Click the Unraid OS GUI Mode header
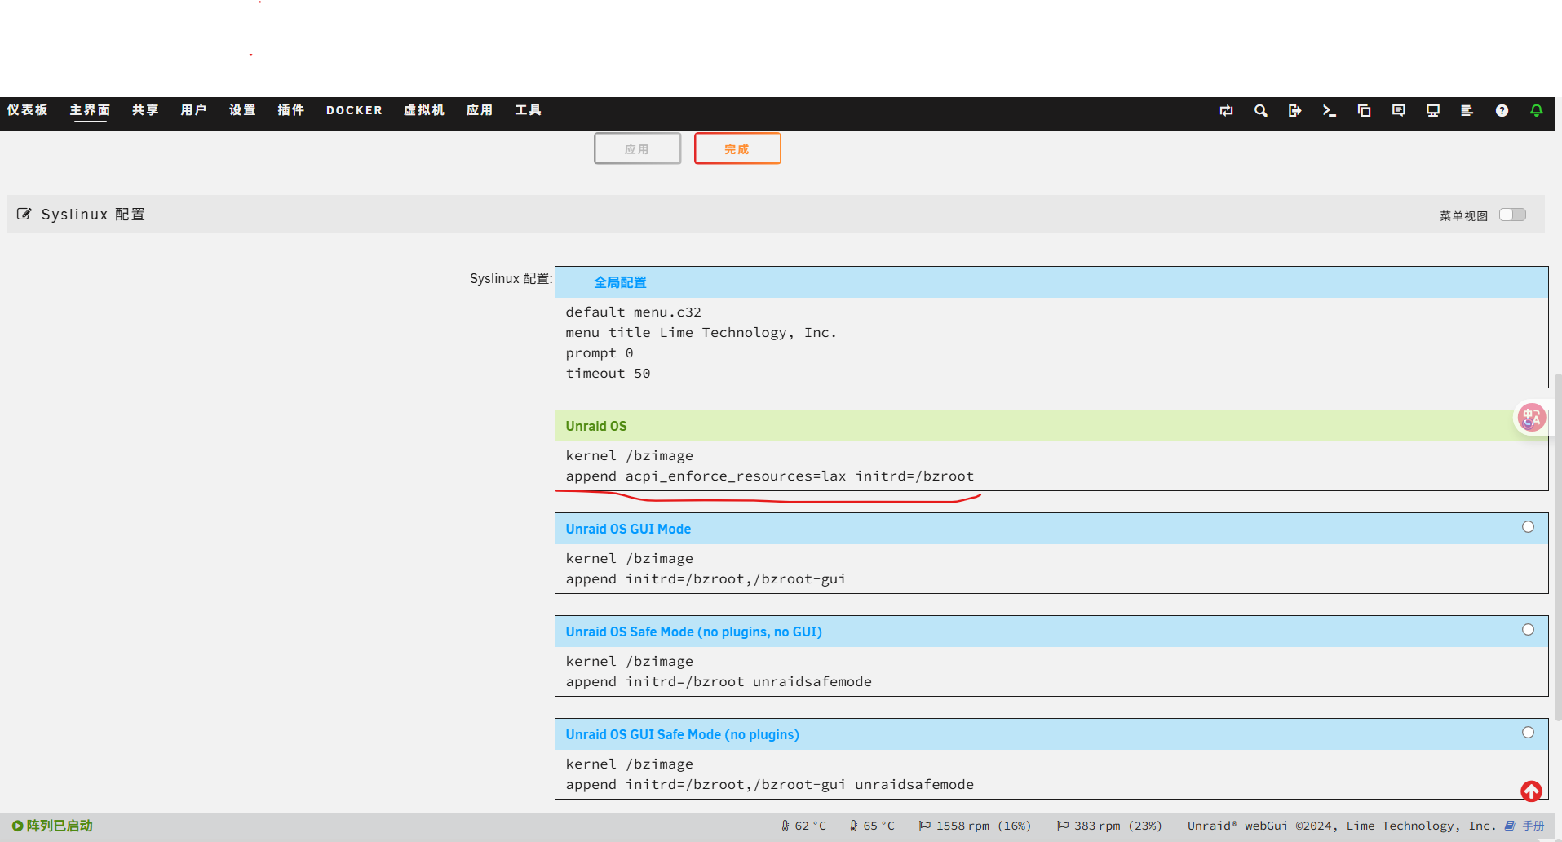 tap(1051, 529)
